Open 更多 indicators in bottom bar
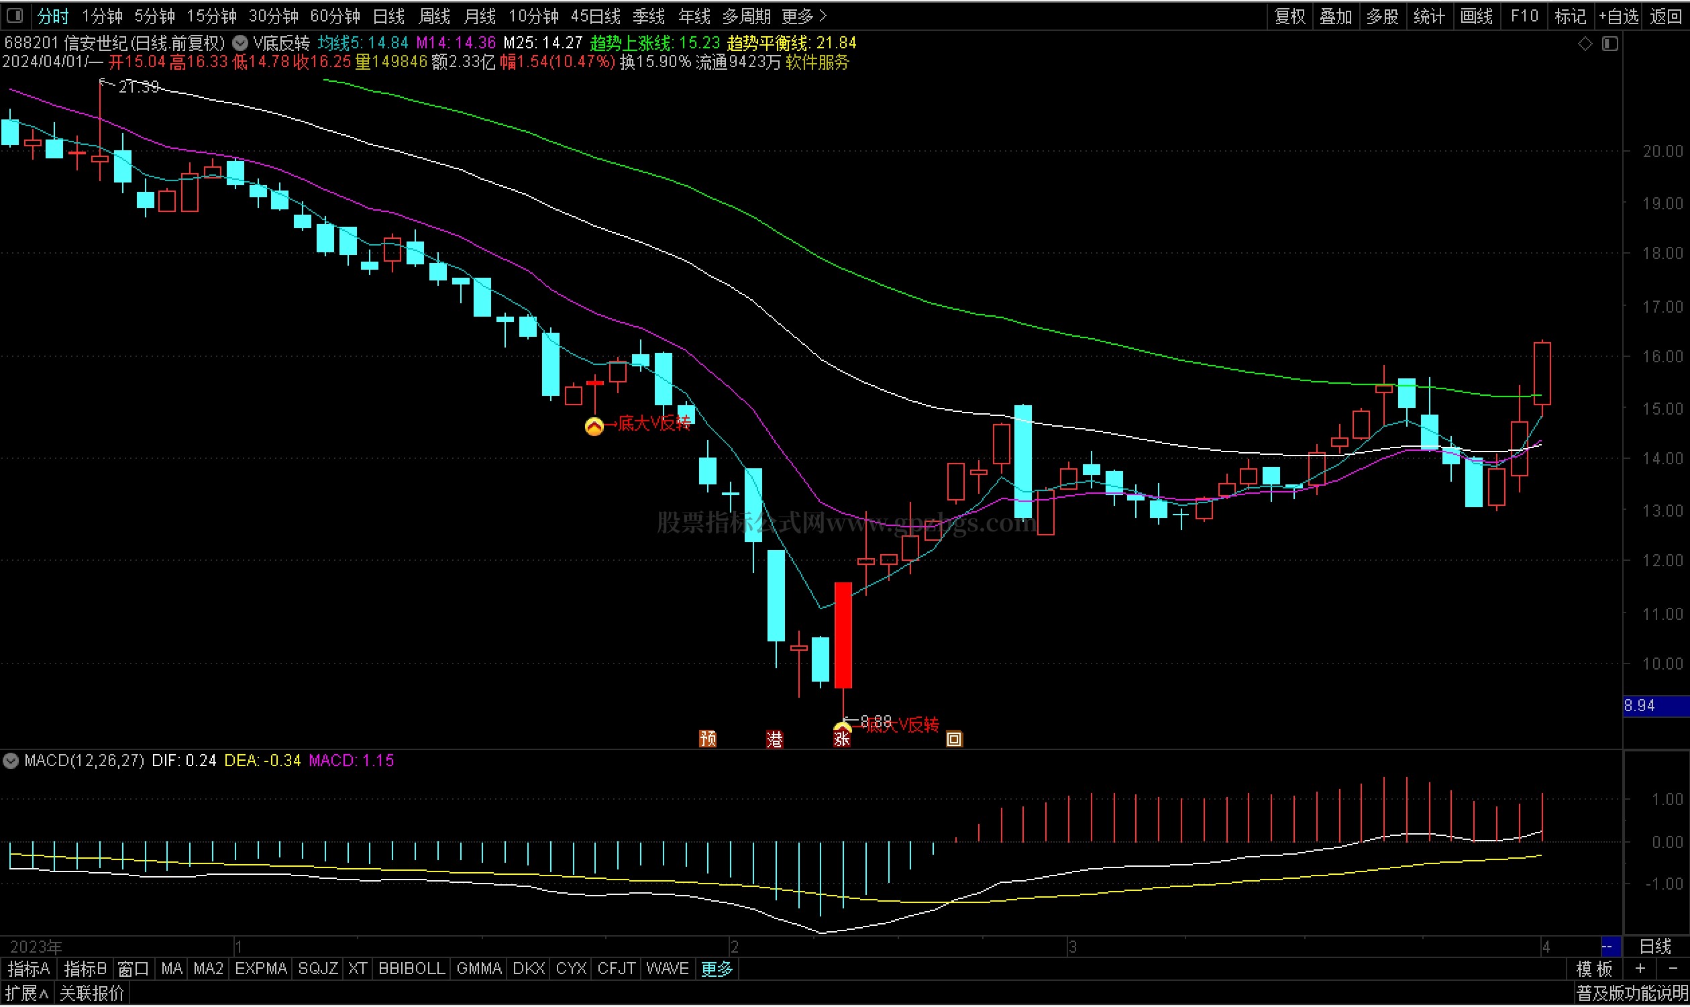This screenshot has height=1007, width=1690. pyautogui.click(x=717, y=969)
